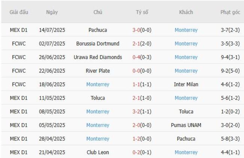The image size is (244, 158).
Task: Select the Urawa Red Diamonds team name
Action: [x=98, y=57]
